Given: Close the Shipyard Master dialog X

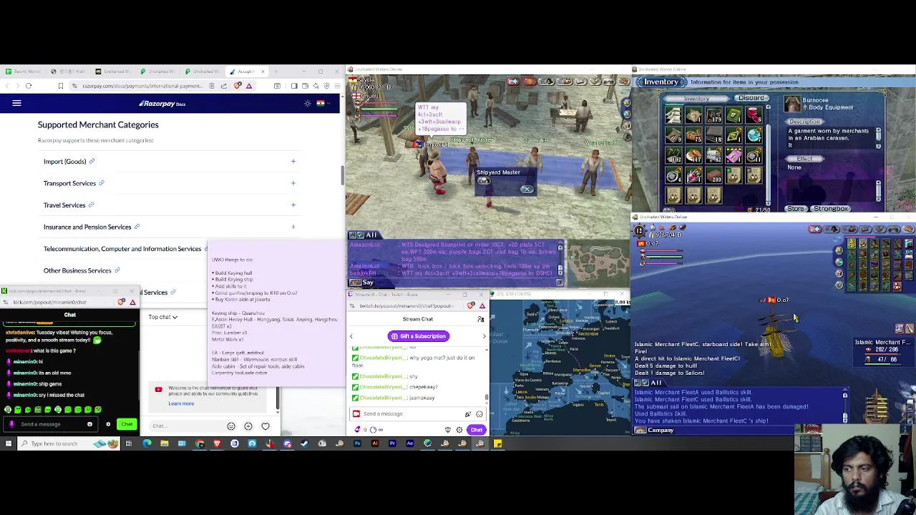Looking at the screenshot, I should click(527, 189).
